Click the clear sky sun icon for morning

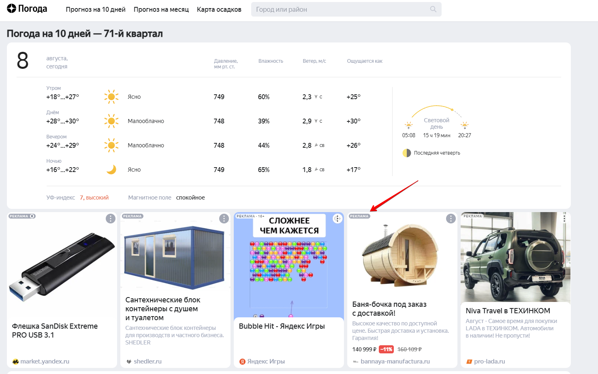click(111, 96)
